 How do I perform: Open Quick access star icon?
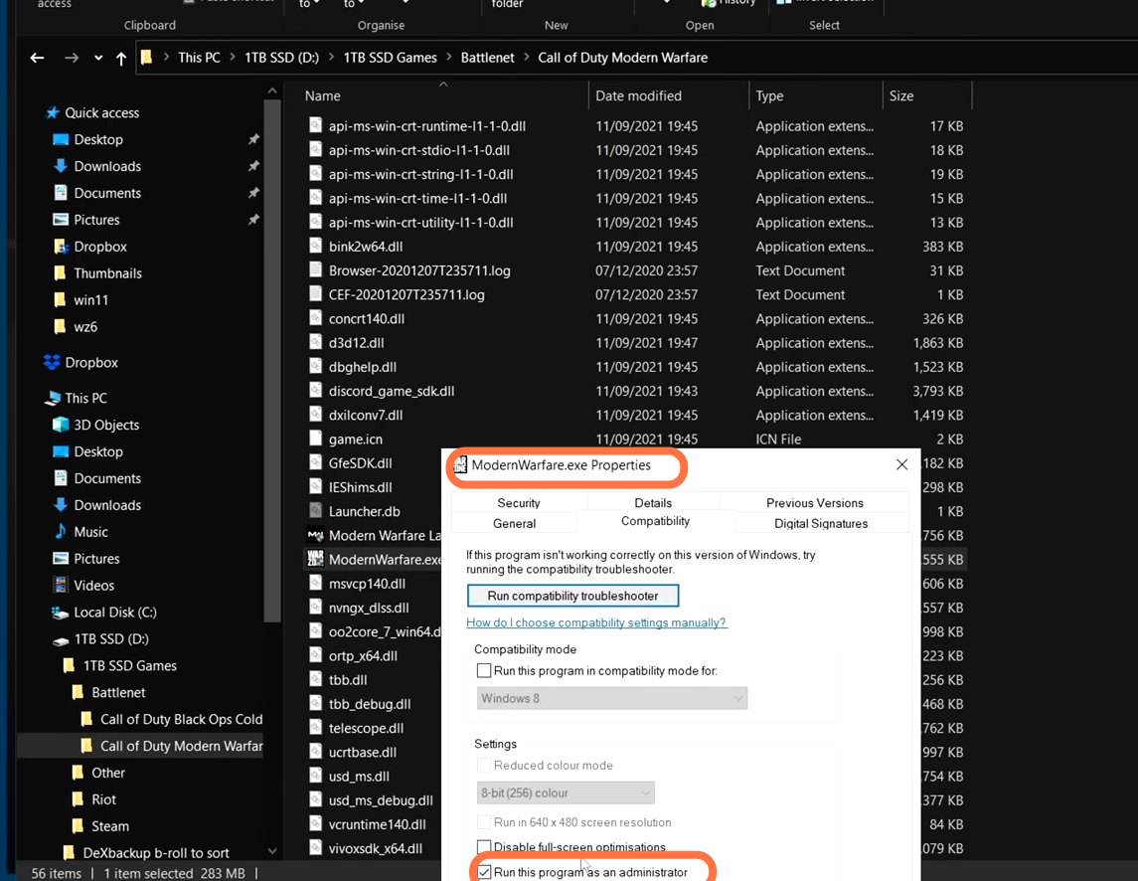click(53, 112)
